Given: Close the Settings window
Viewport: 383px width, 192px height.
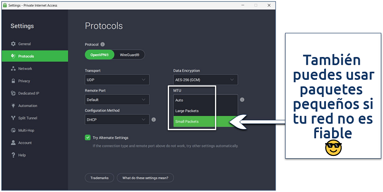Looking at the screenshot, I should point(269,5).
